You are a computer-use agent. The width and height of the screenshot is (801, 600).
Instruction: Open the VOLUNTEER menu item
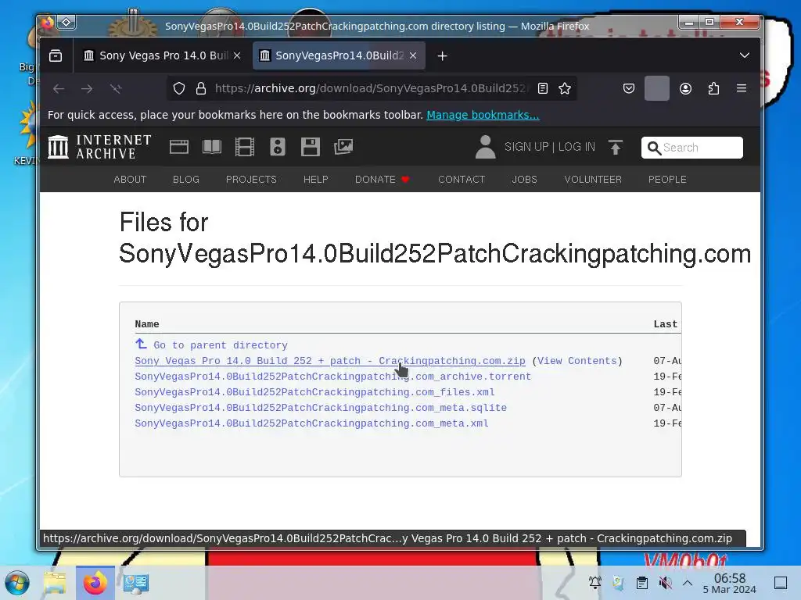tap(593, 180)
